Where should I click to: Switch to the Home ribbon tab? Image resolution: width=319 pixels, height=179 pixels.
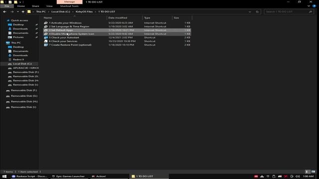[21, 6]
